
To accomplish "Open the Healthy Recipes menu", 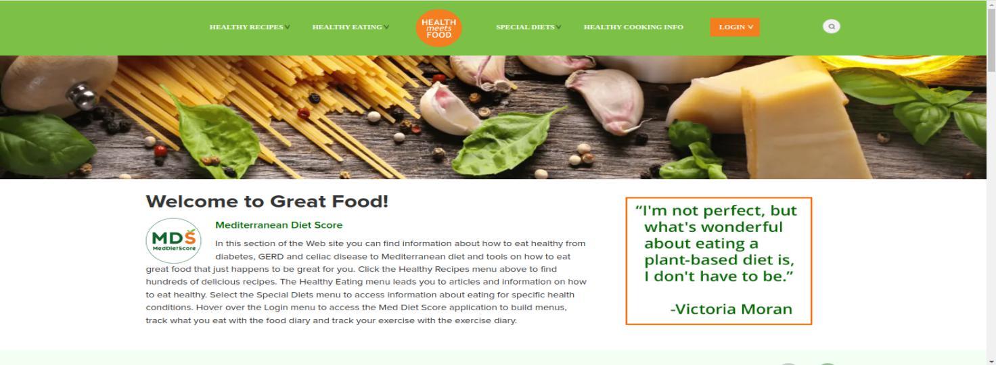I will coord(246,27).
